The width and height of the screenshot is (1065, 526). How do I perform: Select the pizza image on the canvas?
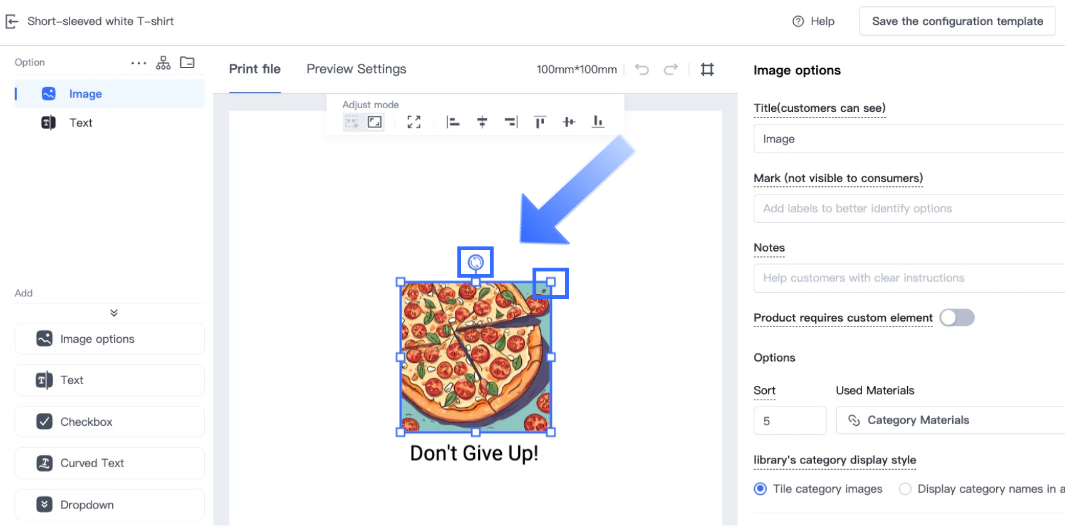click(x=476, y=357)
